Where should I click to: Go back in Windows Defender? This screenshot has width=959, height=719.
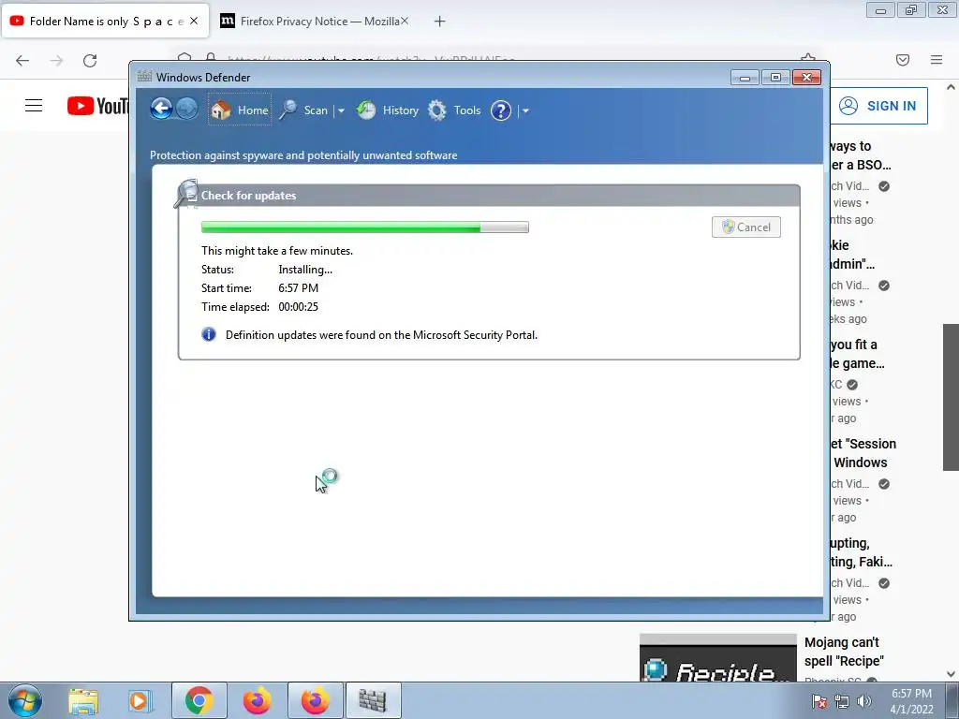161,110
